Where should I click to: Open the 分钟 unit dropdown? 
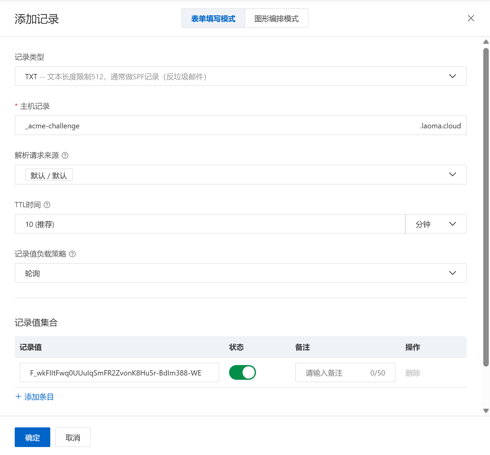coord(436,224)
